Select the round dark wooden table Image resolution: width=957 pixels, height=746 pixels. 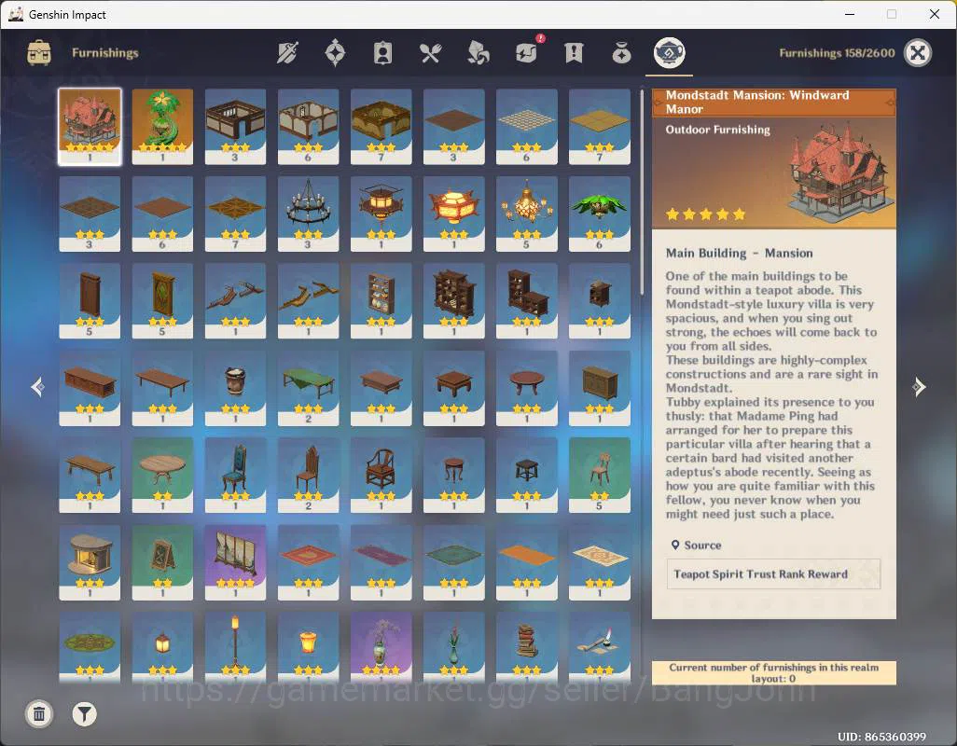527,388
